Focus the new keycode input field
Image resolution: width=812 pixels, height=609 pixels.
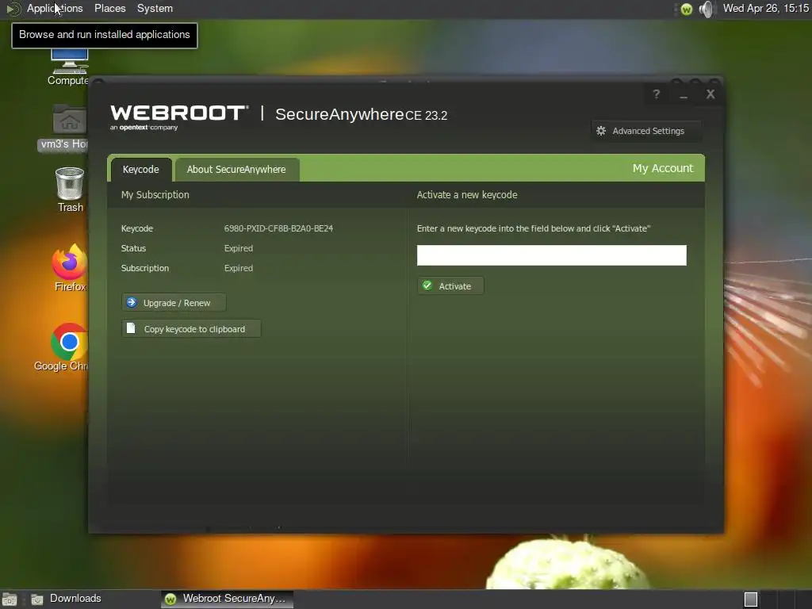coord(552,255)
